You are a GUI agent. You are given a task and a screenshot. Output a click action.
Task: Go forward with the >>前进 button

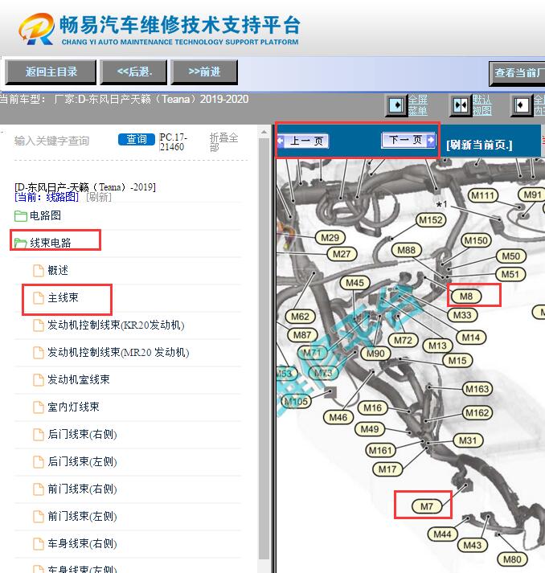pos(204,72)
